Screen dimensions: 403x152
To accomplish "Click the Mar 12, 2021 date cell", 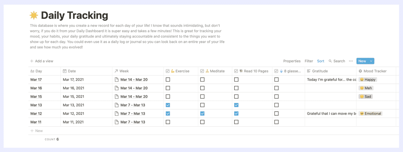I will click(x=86, y=114).
